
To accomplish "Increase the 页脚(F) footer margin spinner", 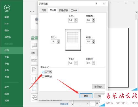I will coord(94,62).
